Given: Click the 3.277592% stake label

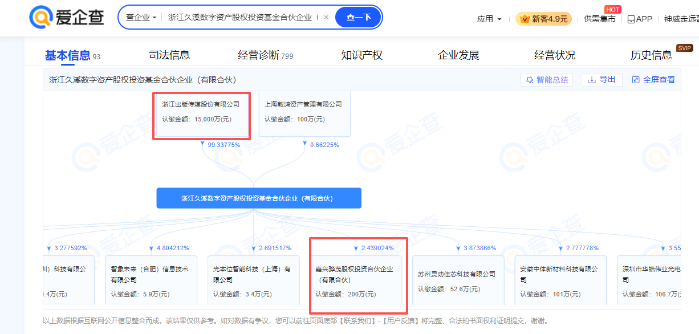Looking at the screenshot, I should click(70, 248).
